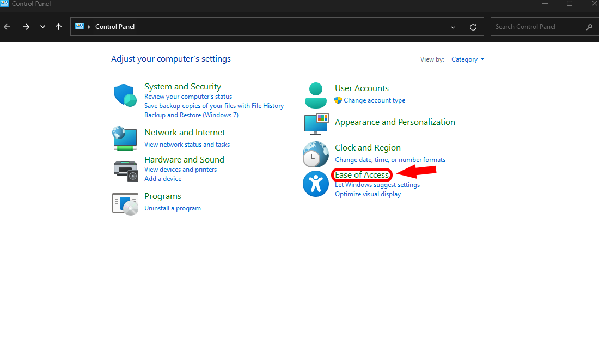Click the Appearance and Personalization monitor icon
The height and width of the screenshot is (337, 599).
coord(316,124)
